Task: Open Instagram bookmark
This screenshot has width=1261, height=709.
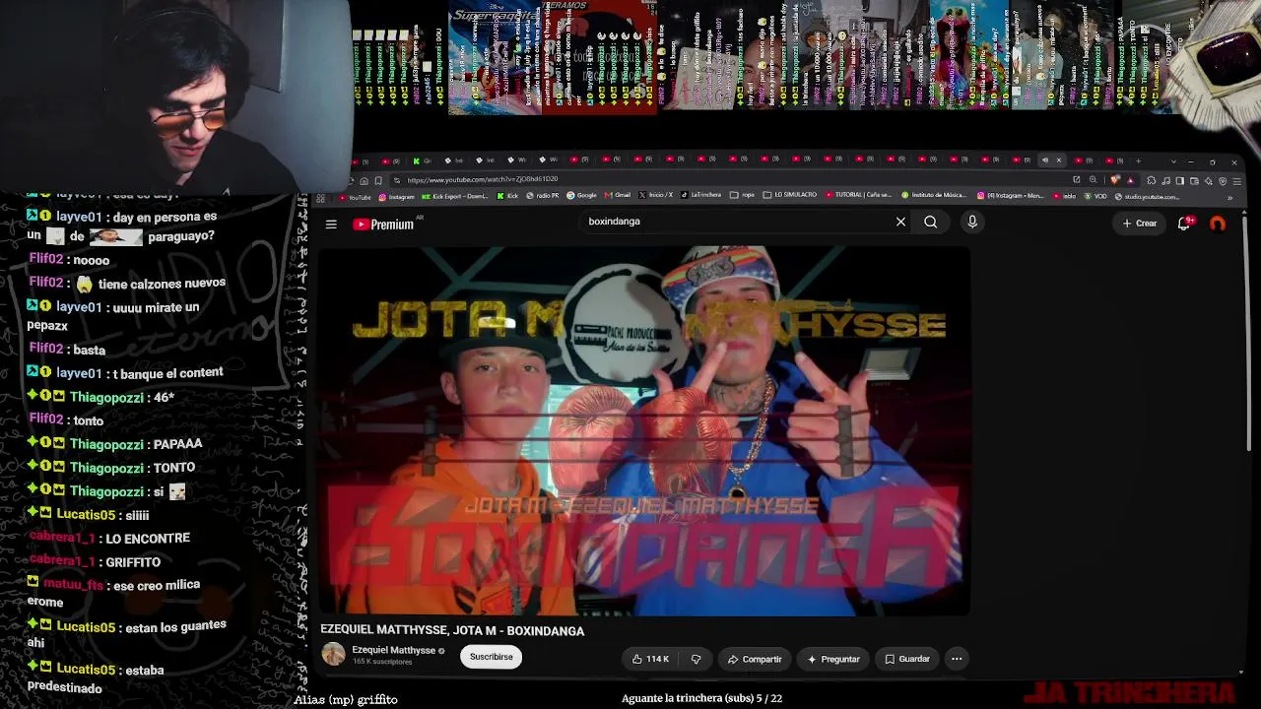Action: coord(396,196)
